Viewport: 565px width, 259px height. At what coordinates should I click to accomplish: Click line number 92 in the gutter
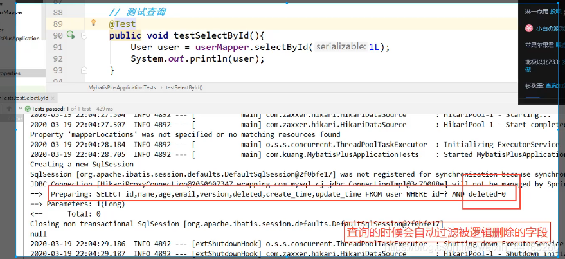(58, 58)
